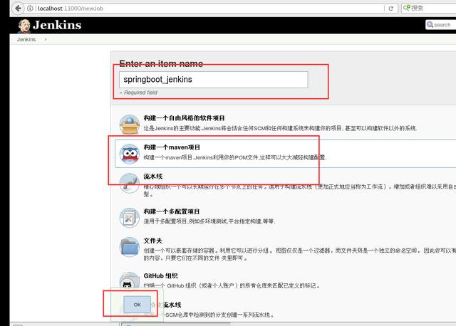Select the pipeline item icon
The height and width of the screenshot is (326, 456).
[x=130, y=183]
